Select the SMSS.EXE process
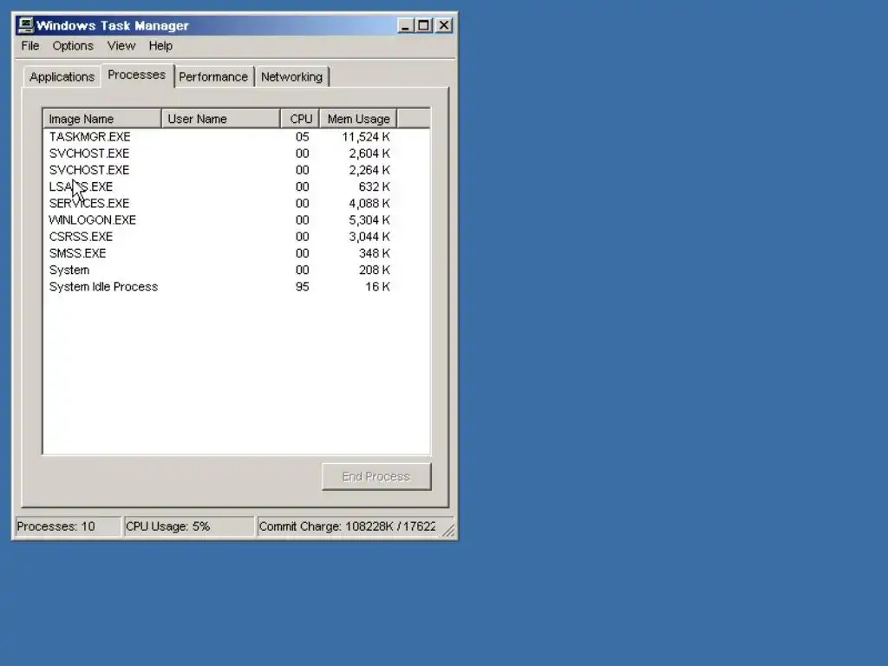 pyautogui.click(x=236, y=253)
